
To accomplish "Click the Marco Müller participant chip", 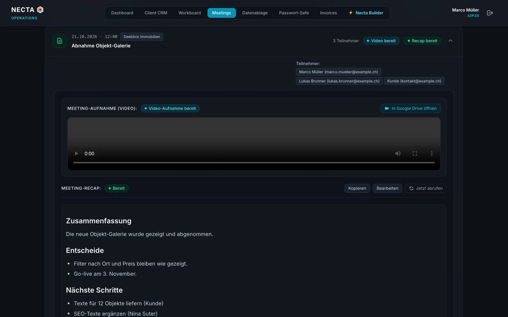I will [x=339, y=72].
